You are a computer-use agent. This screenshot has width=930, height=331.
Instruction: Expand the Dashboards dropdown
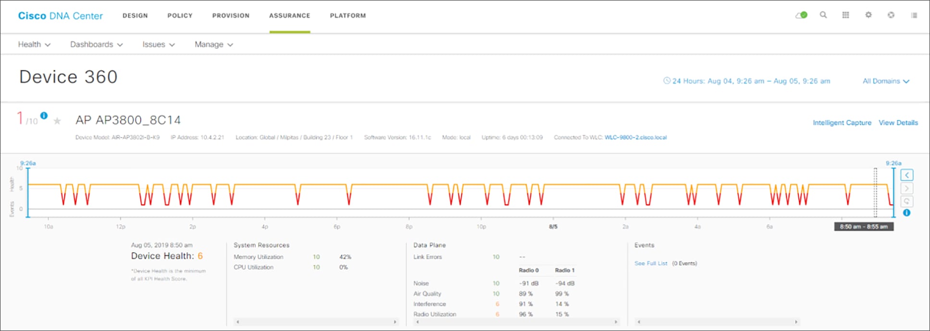tap(97, 44)
